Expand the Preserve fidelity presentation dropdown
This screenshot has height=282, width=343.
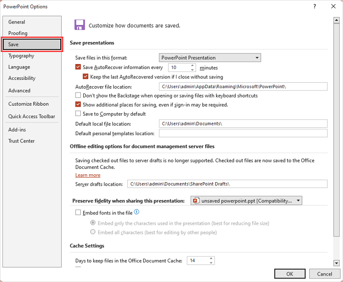point(246,201)
